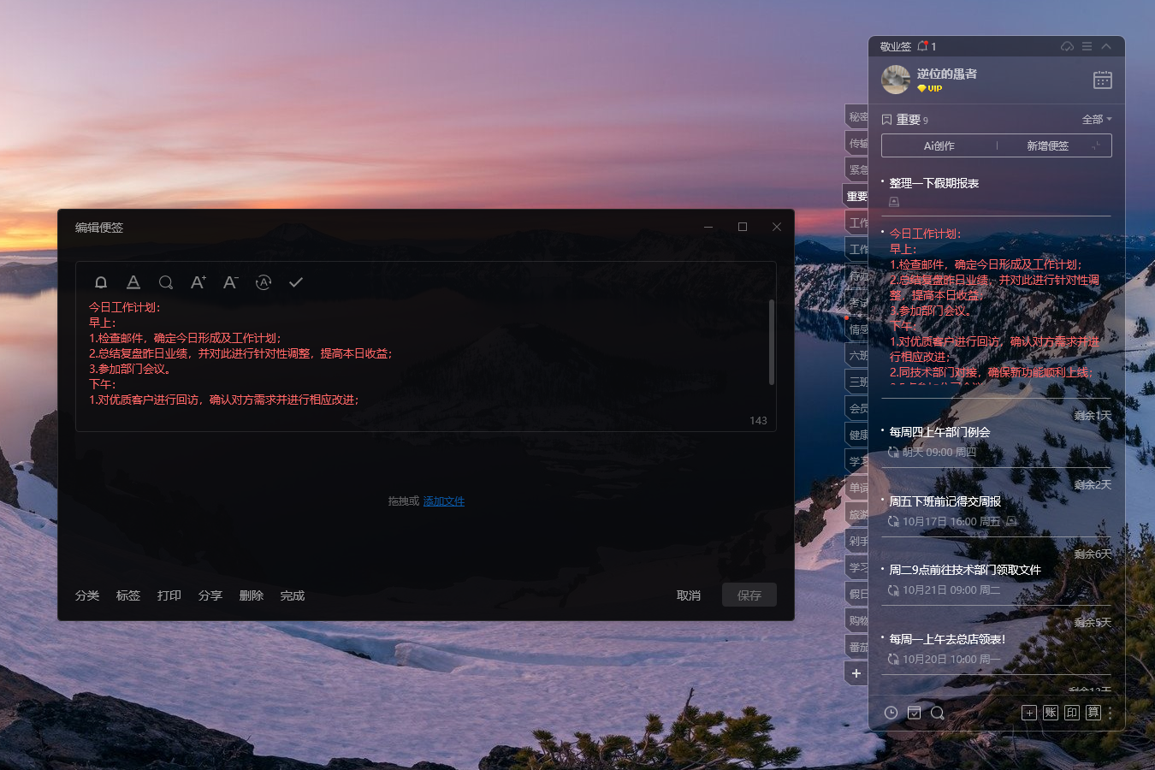Click the reminder bell icon in editor toolbar
1155x770 pixels.
101,282
